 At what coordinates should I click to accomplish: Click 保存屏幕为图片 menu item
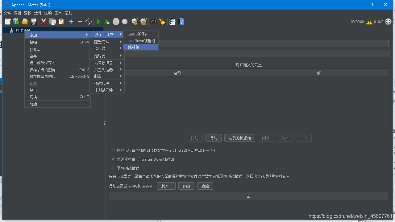coord(57,76)
